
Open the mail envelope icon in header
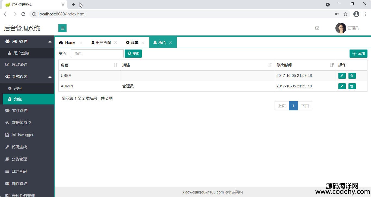pos(317,28)
